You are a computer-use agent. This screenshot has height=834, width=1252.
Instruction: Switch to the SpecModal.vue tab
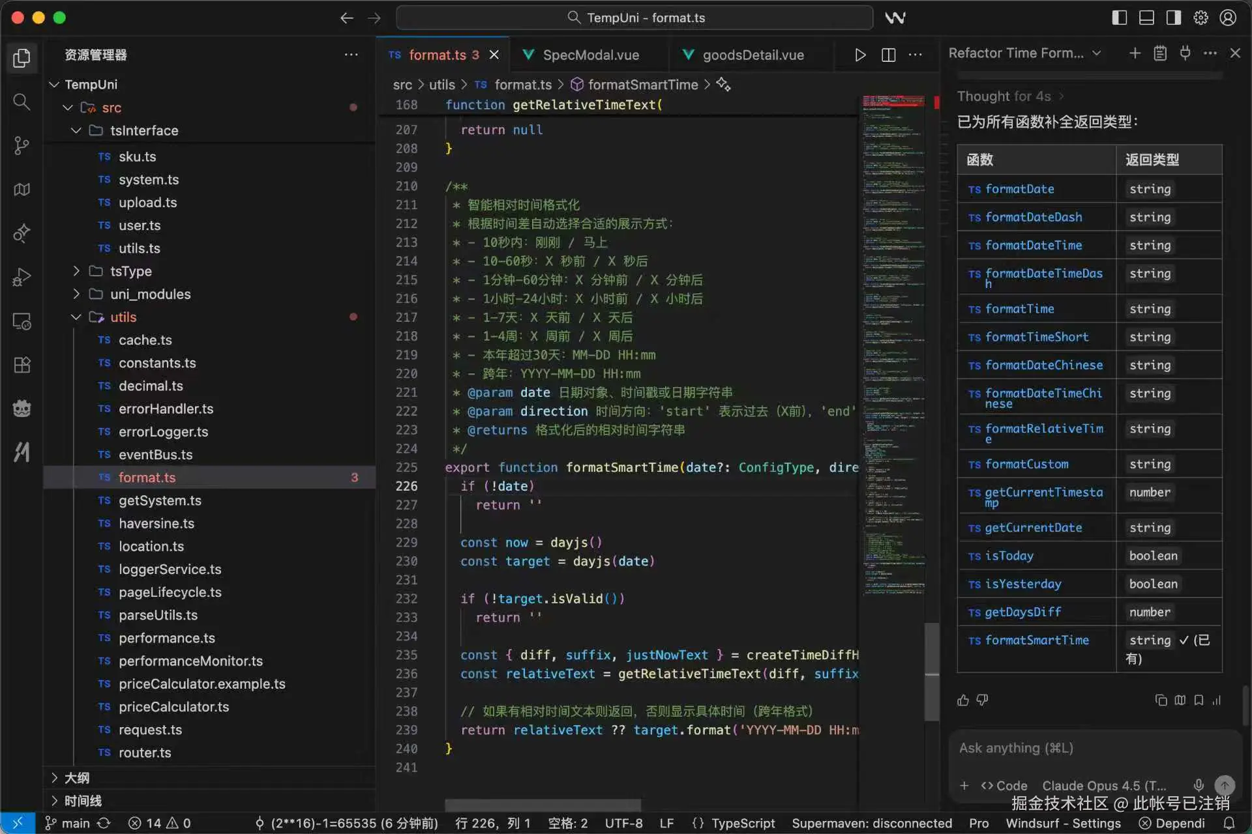coord(590,55)
